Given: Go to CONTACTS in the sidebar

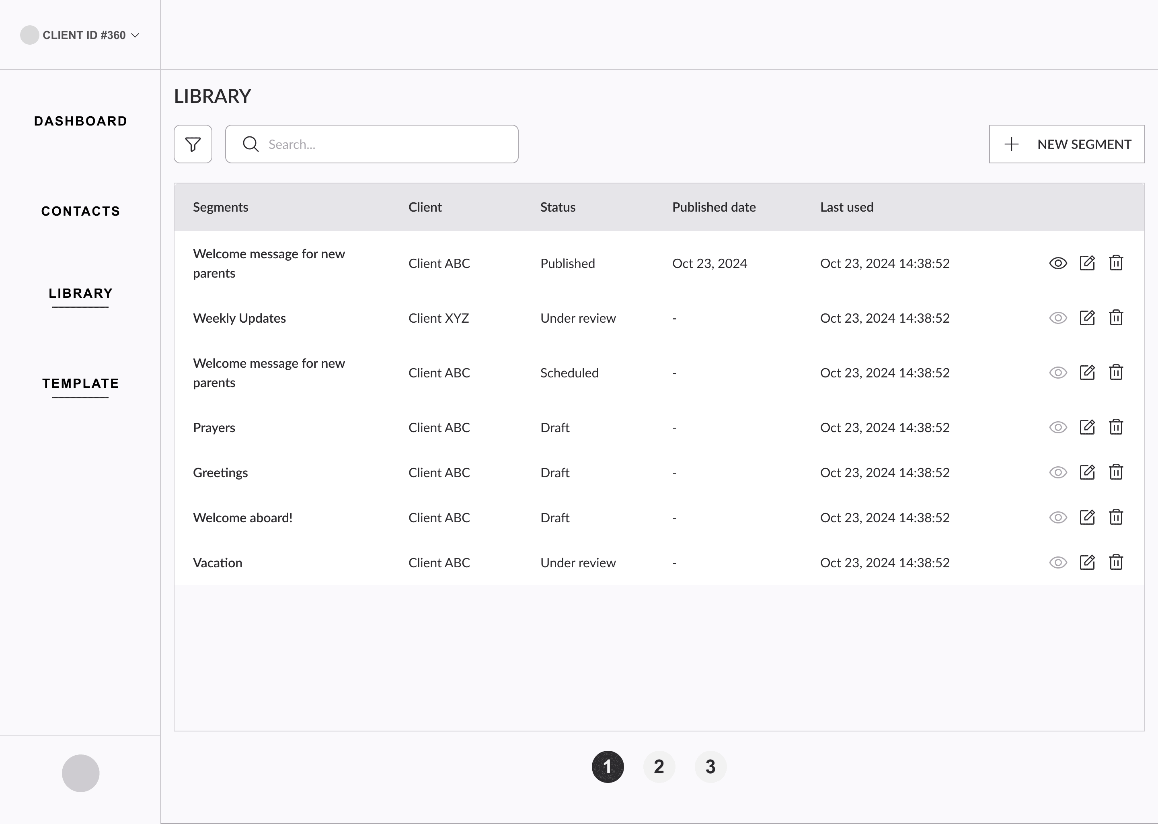Looking at the screenshot, I should click(80, 211).
